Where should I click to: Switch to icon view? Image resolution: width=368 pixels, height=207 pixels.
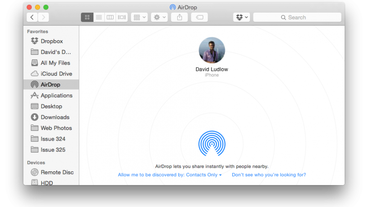pos(87,17)
